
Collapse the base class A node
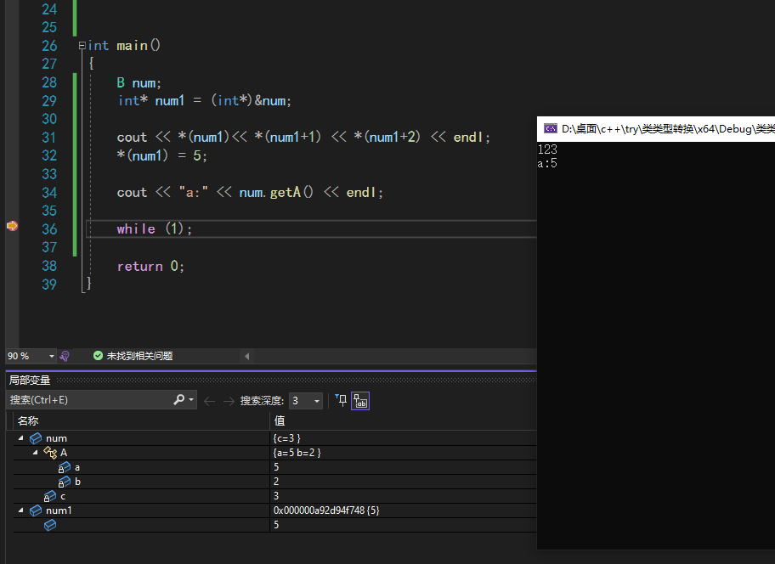coord(35,453)
